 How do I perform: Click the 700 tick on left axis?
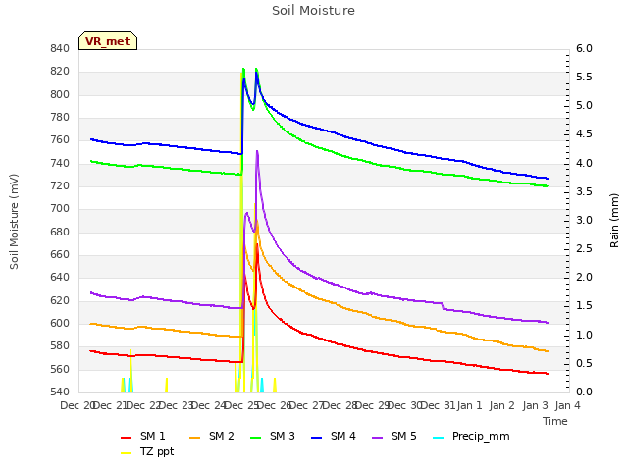click(x=60, y=209)
